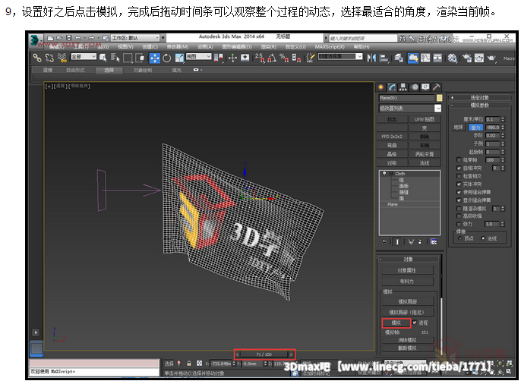Click the 模拟局部 button
521x381 pixels.
[x=407, y=301]
